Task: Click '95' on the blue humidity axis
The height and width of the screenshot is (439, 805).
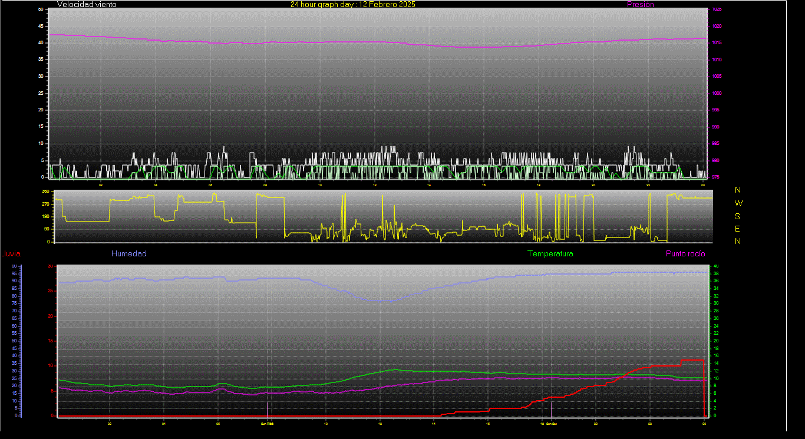Action: (x=14, y=273)
